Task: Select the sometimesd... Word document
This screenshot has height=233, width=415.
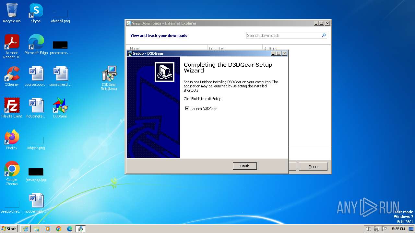Action: pos(60,76)
